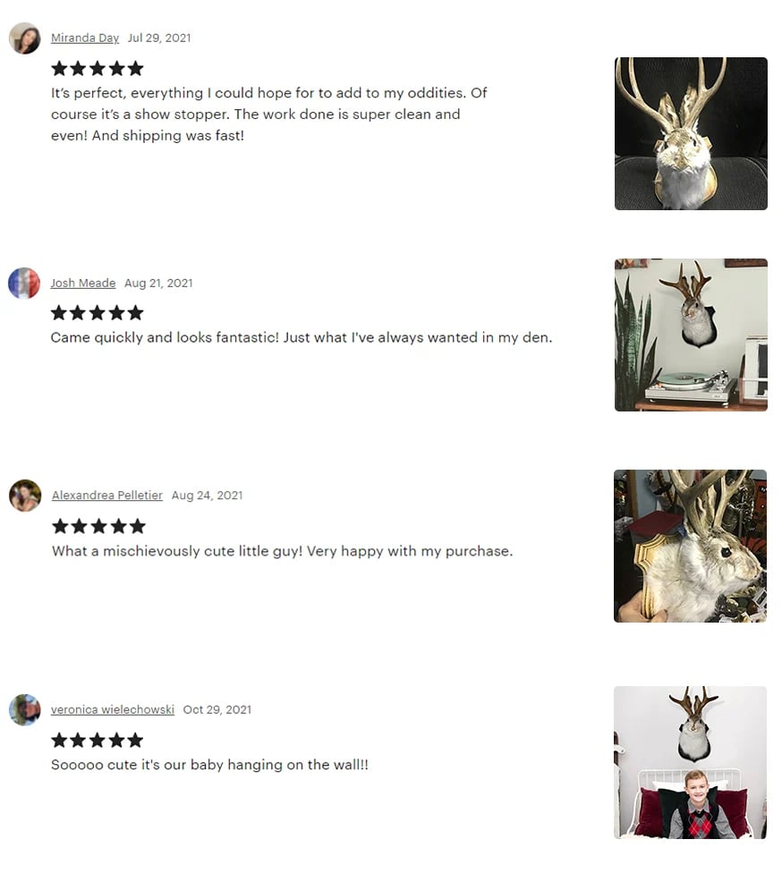Click the Jul 29, 2021 review date

[159, 38]
